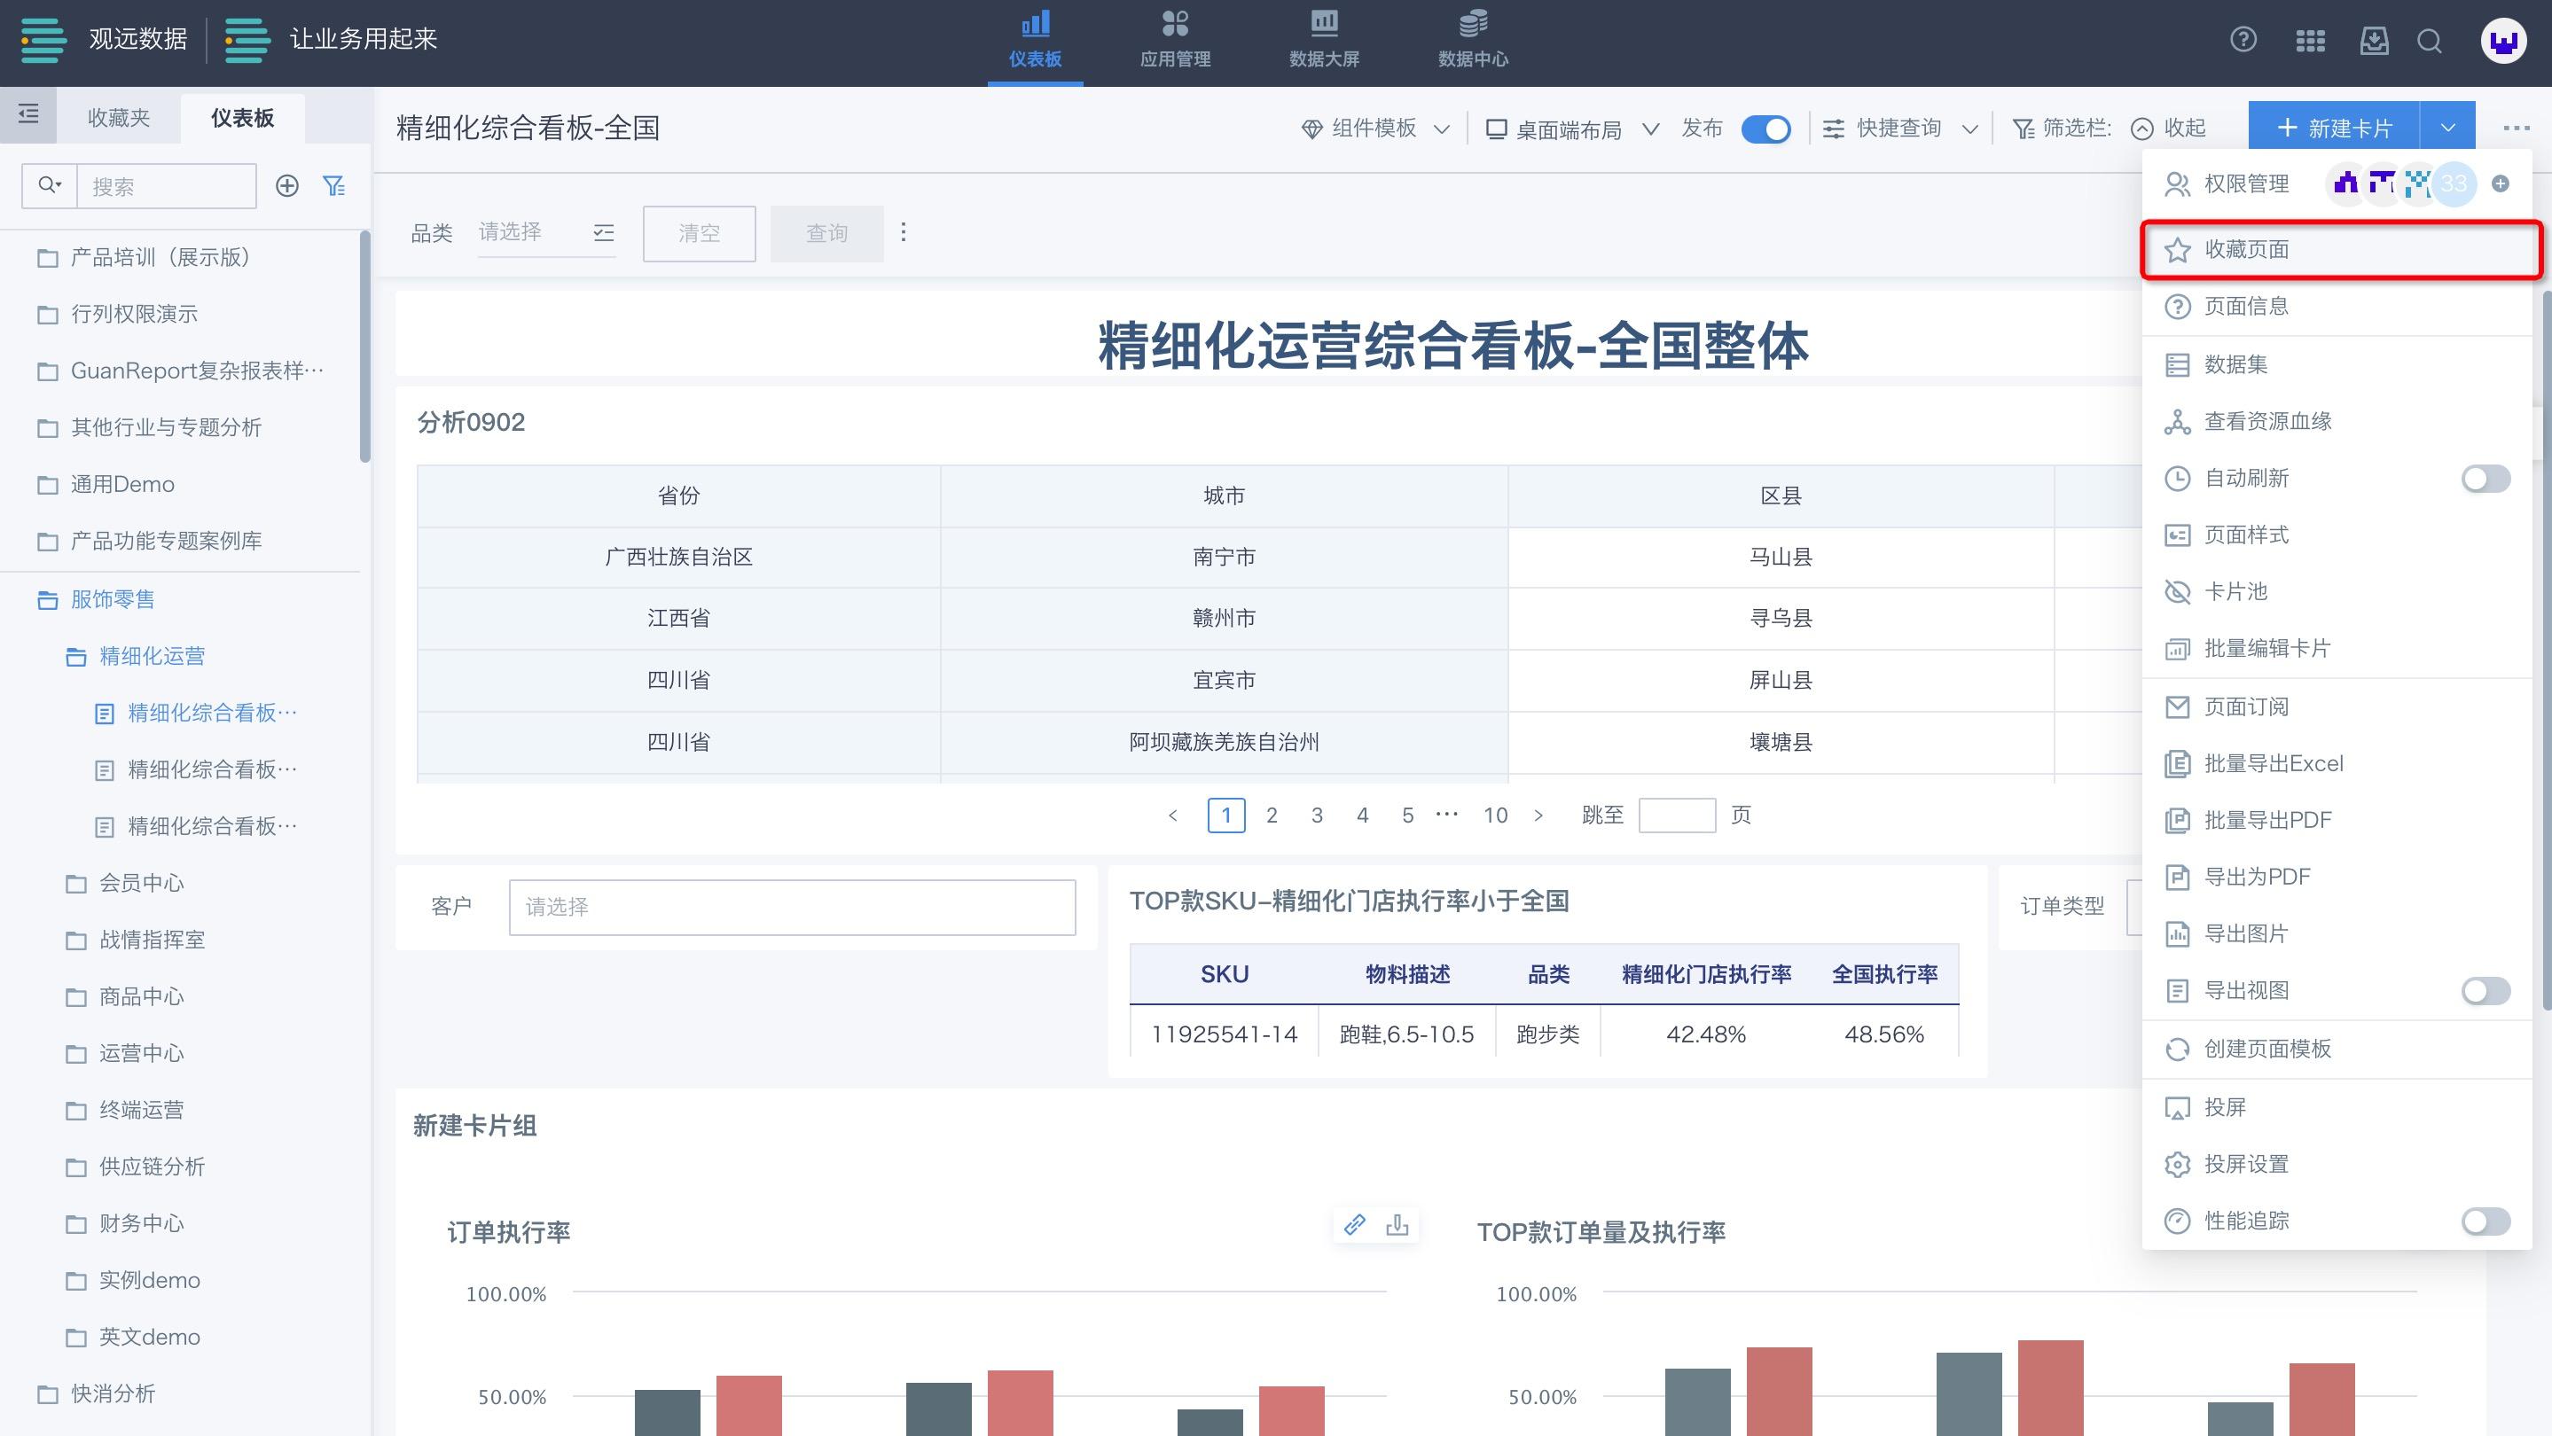Open the user avatar profile
The image size is (2552, 1436).
point(2502,42)
